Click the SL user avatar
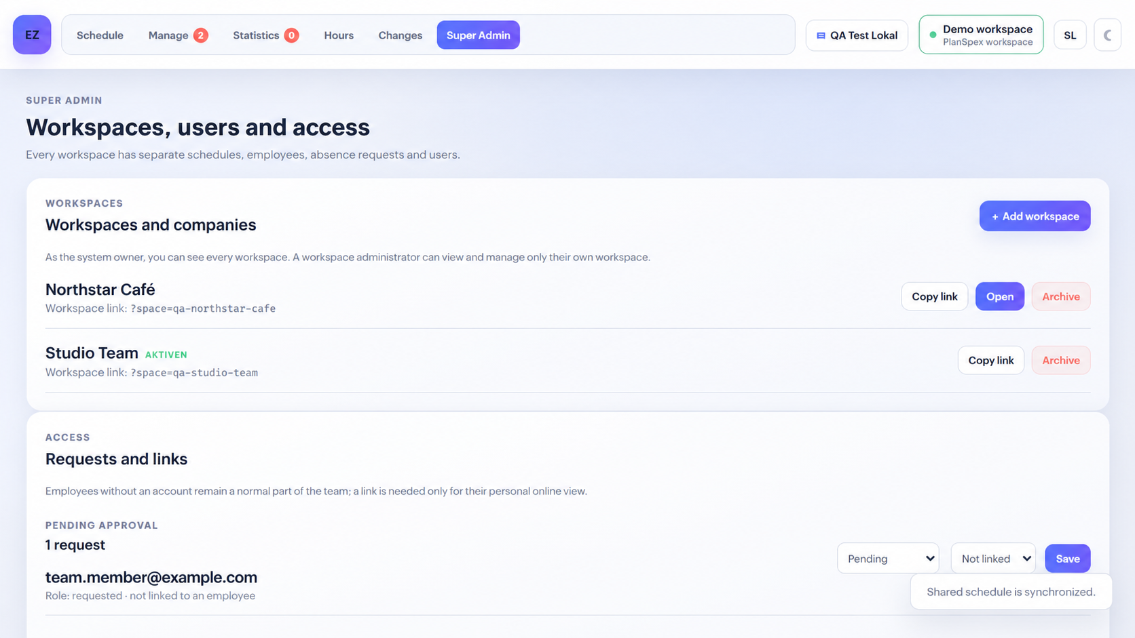 click(1070, 35)
